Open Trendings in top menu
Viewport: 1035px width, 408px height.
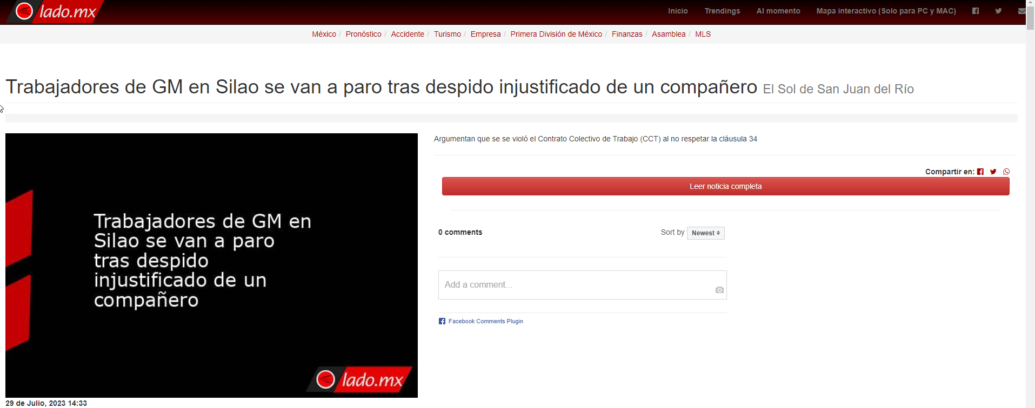pyautogui.click(x=722, y=11)
